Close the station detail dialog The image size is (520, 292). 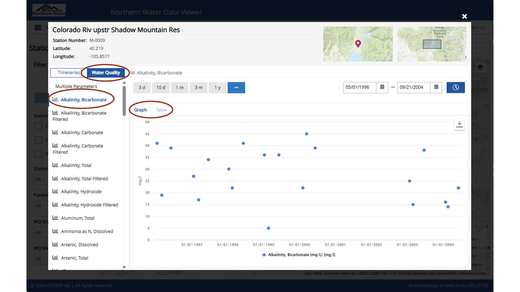[464, 16]
